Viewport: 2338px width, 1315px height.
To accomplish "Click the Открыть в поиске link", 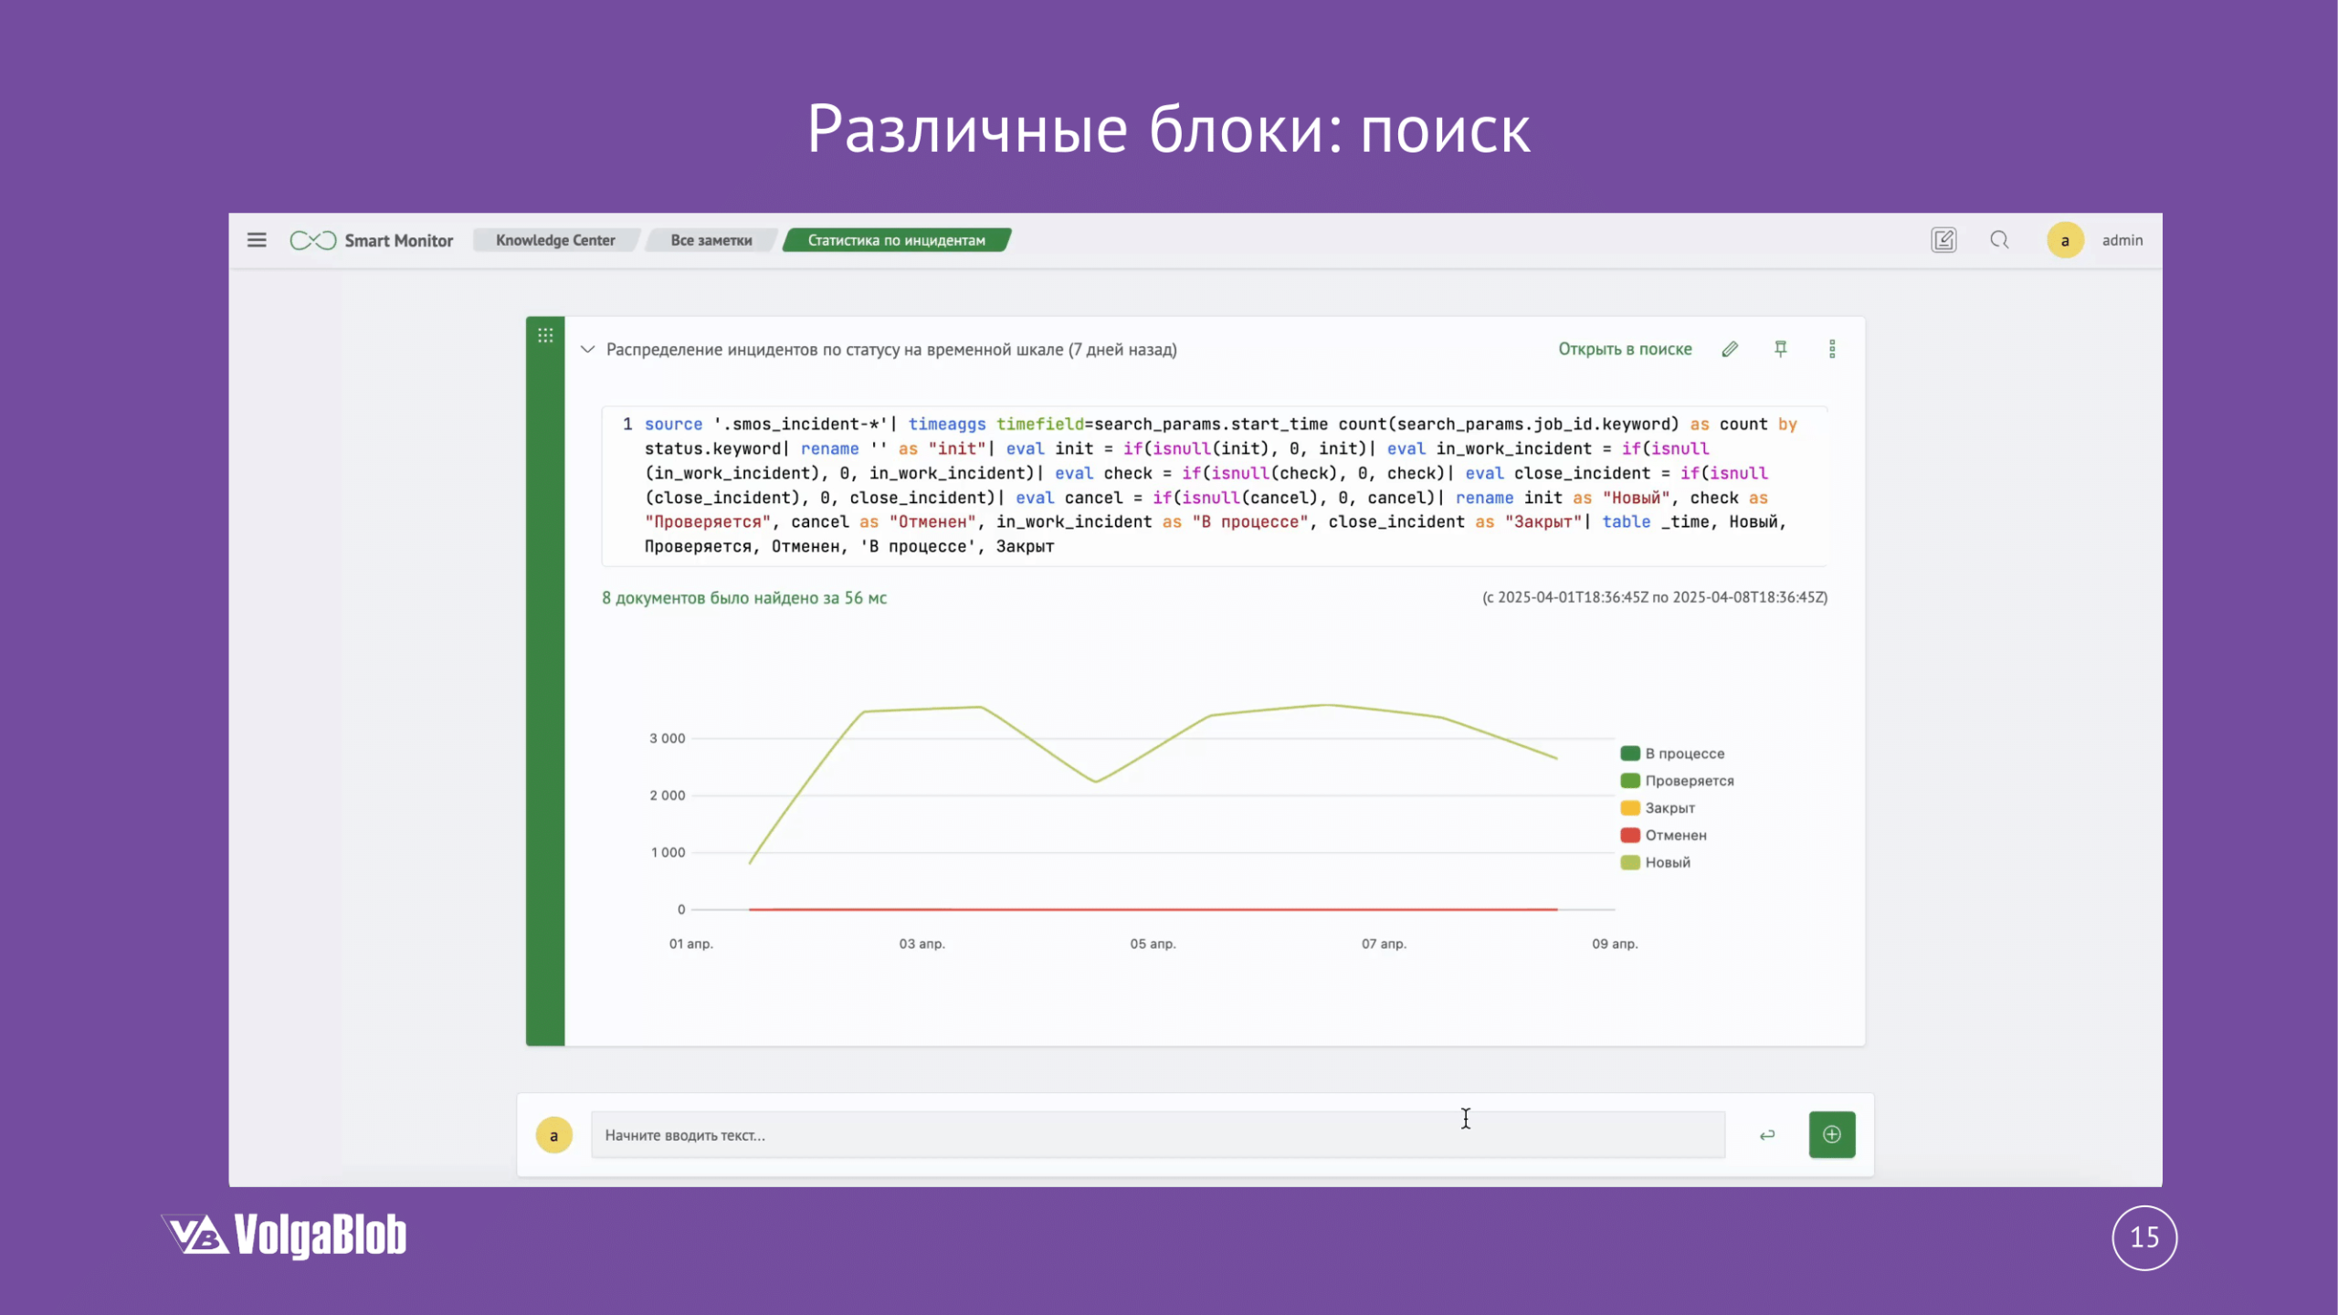I will pos(1625,349).
